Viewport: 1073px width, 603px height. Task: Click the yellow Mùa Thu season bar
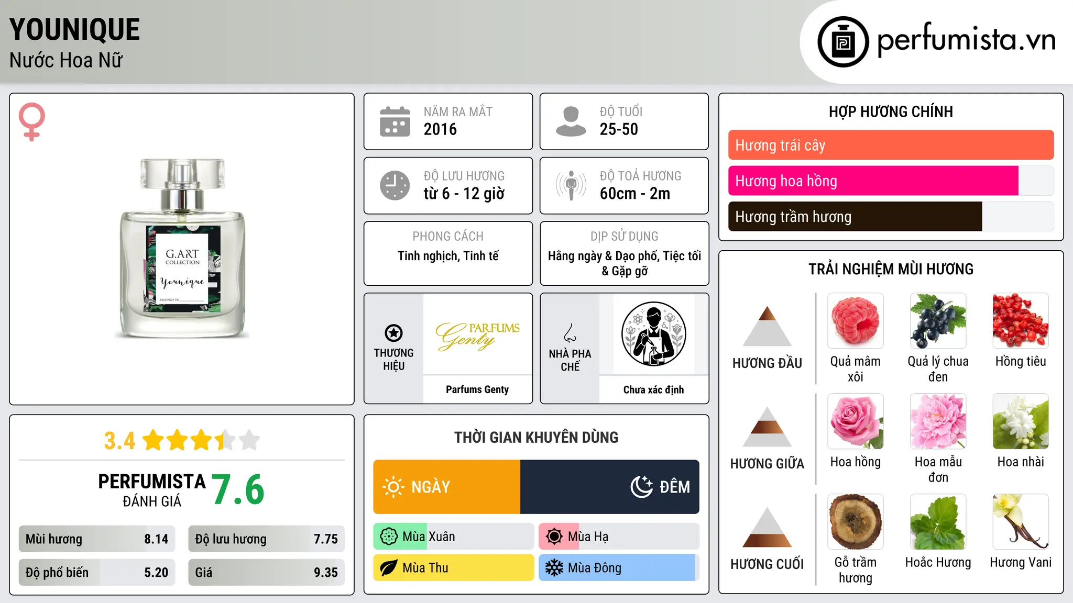coord(454,568)
